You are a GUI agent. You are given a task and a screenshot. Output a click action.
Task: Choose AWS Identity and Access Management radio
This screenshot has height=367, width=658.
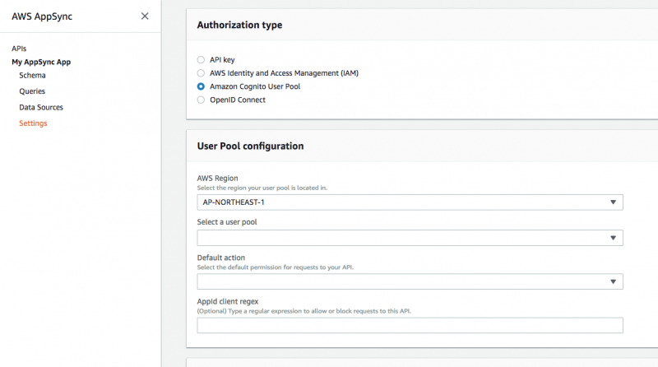(x=201, y=72)
